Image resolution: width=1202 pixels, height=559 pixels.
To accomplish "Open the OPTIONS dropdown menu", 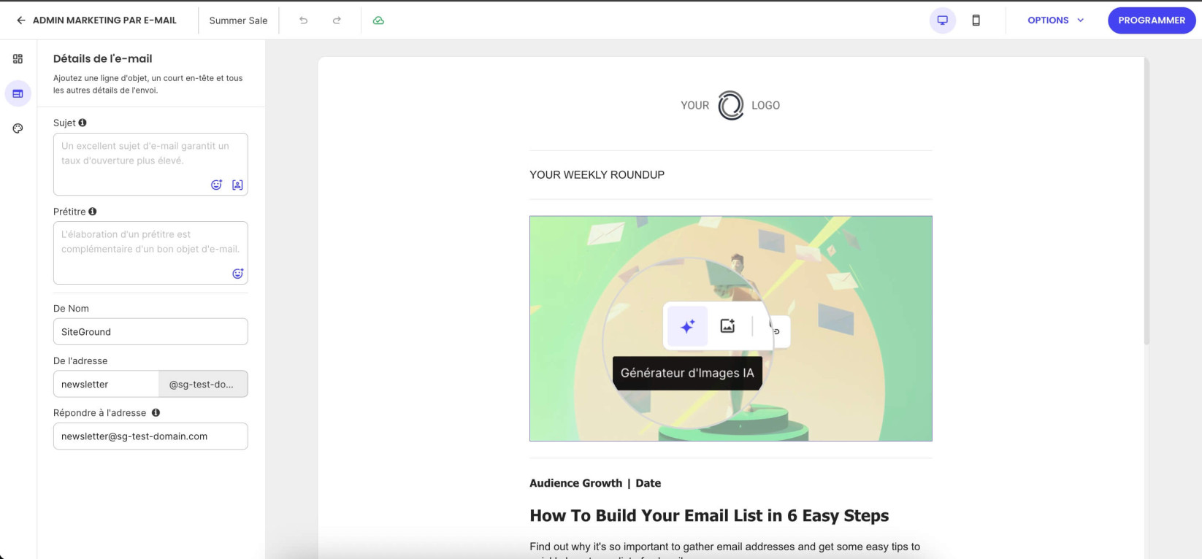I will pos(1055,20).
